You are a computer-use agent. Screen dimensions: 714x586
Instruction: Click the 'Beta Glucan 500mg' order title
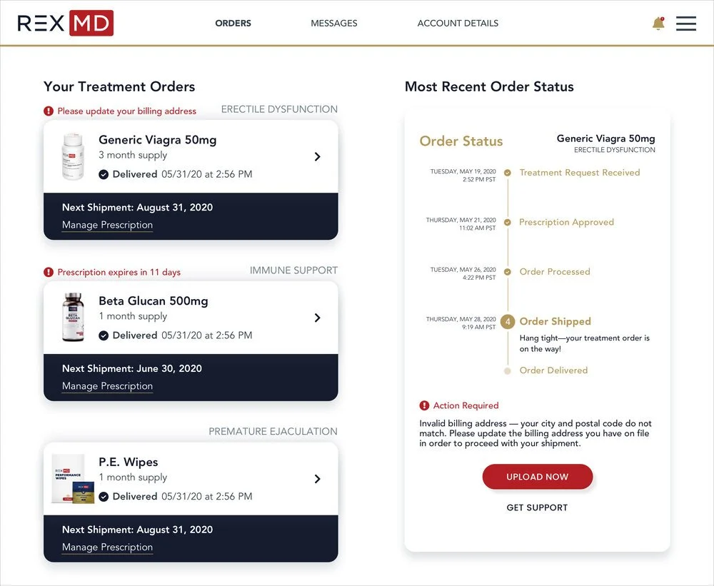(154, 301)
